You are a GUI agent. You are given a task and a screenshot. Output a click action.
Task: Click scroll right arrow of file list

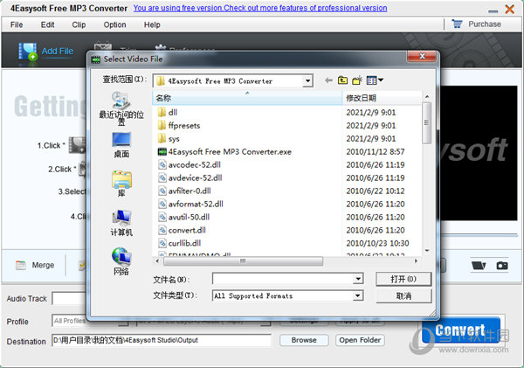(416, 261)
